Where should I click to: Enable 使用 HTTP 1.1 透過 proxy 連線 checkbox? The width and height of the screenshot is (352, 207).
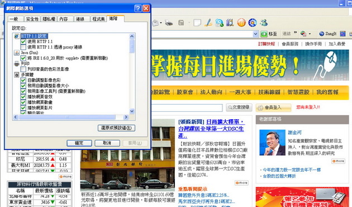pyautogui.click(x=23, y=47)
